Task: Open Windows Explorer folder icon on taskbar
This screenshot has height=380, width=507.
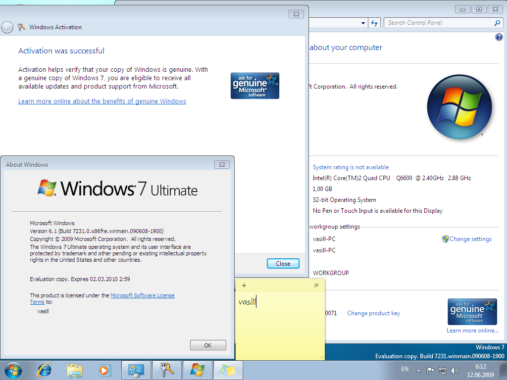Action: (x=75, y=370)
